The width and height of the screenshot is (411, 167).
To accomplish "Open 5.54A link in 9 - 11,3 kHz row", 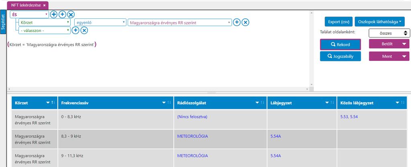I will (276, 156).
